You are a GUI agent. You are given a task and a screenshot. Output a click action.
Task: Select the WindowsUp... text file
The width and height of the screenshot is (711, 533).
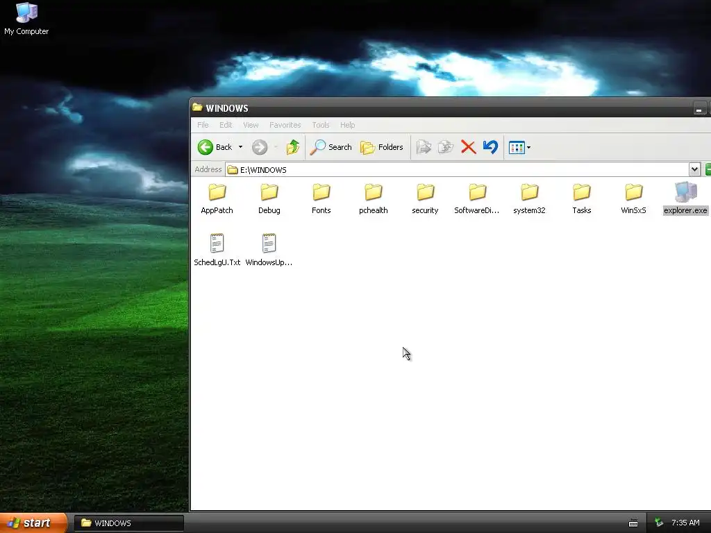point(269,250)
